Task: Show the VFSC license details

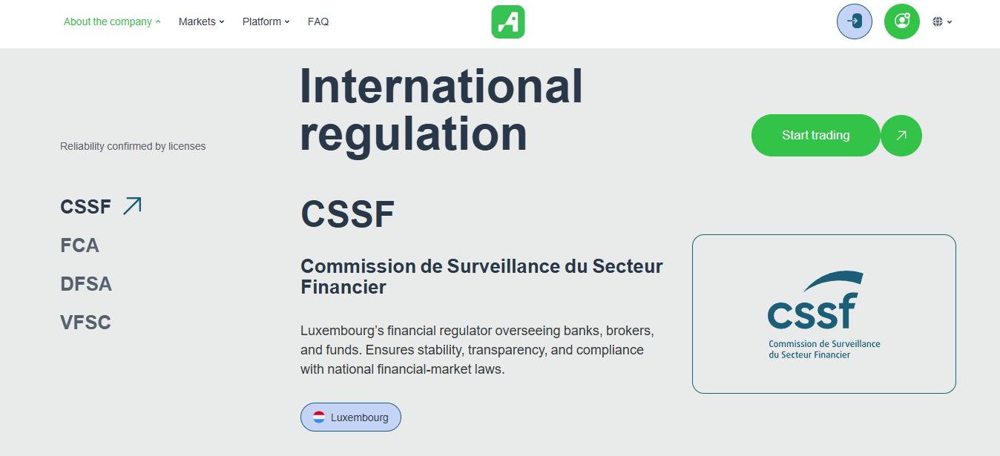Action: click(85, 323)
